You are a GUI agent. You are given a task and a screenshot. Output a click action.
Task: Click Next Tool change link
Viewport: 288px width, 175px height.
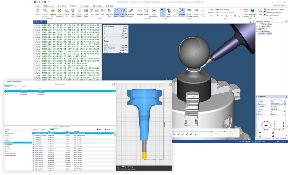(272, 15)
